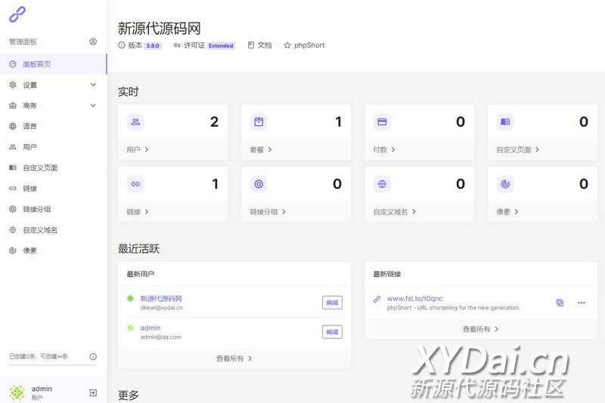605x403 pixels.
Task: Click 编辑 button for 新源代源码网 user
Action: [332, 303]
